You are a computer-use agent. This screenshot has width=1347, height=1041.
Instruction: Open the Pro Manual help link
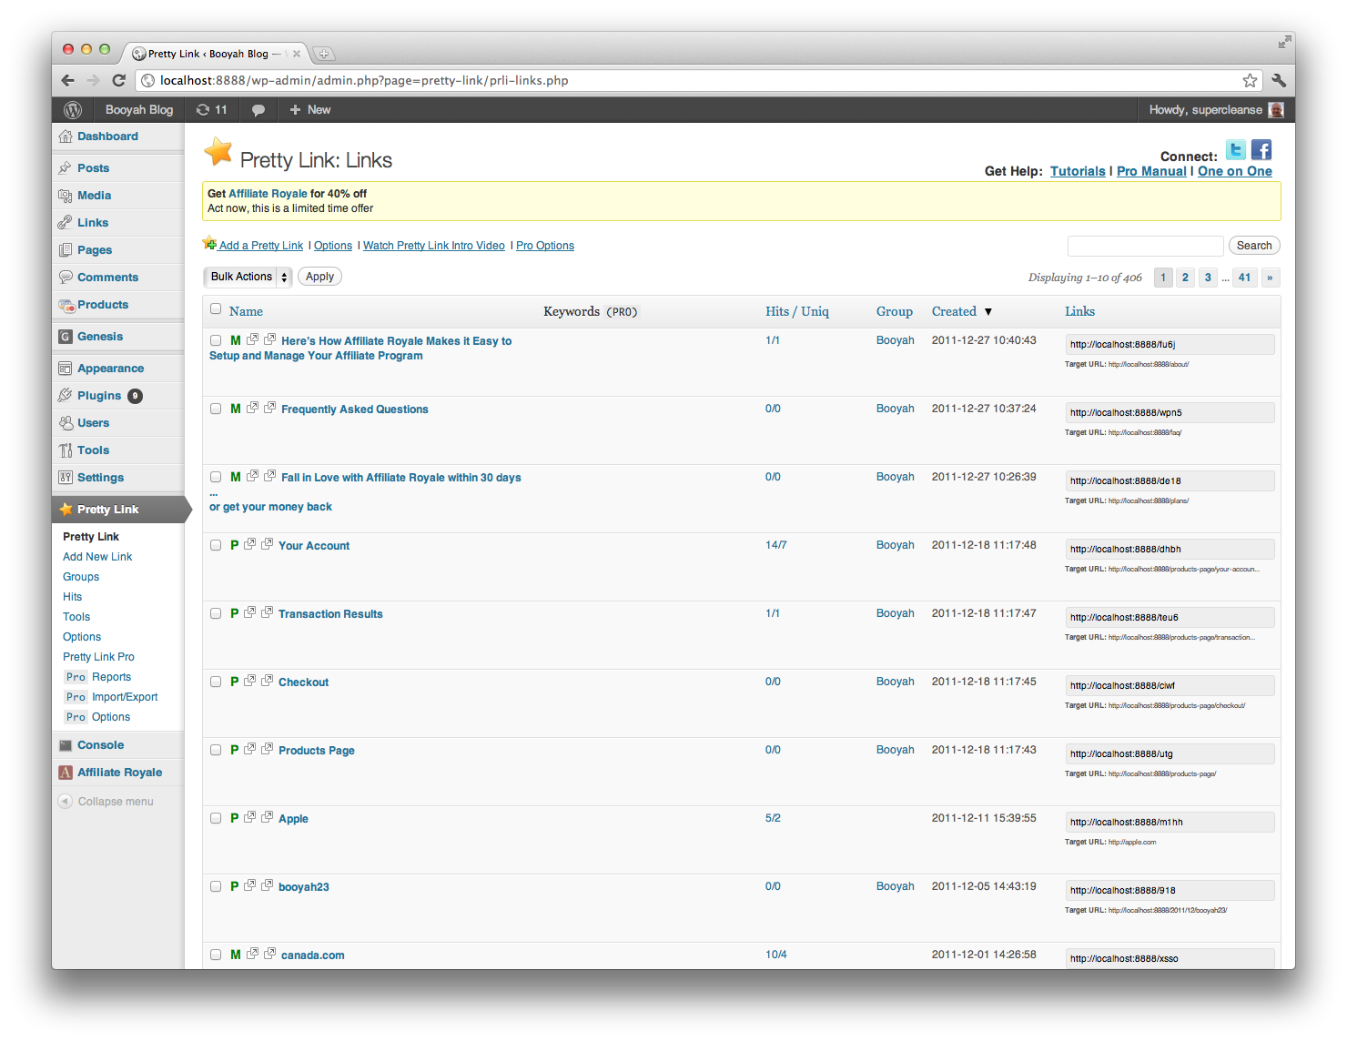1151,171
